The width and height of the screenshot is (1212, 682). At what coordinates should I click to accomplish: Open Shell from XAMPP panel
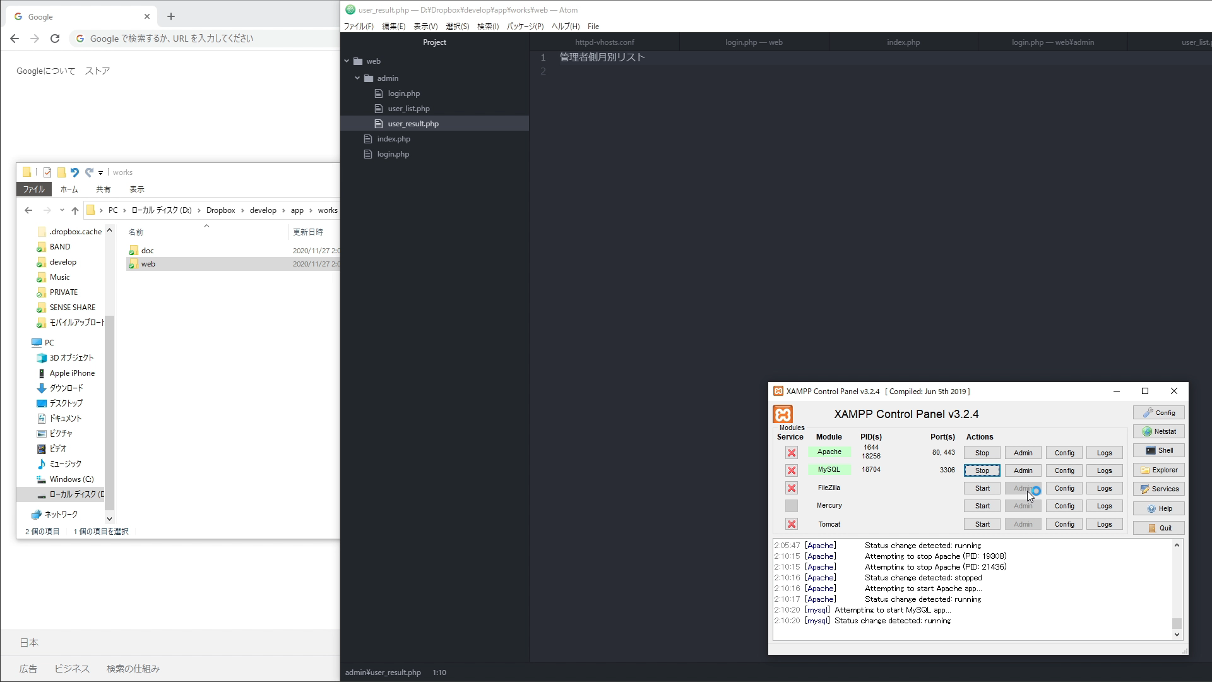1159,451
